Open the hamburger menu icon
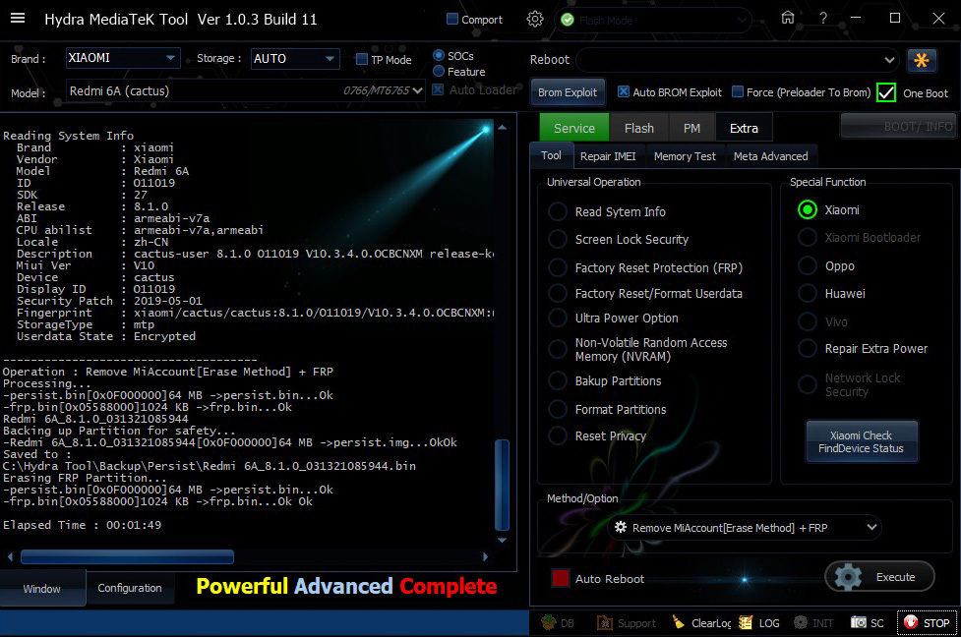The image size is (961, 637). [17, 18]
